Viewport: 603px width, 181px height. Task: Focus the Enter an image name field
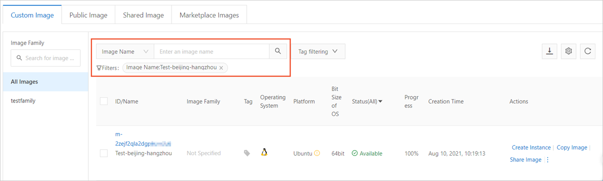tap(212, 51)
